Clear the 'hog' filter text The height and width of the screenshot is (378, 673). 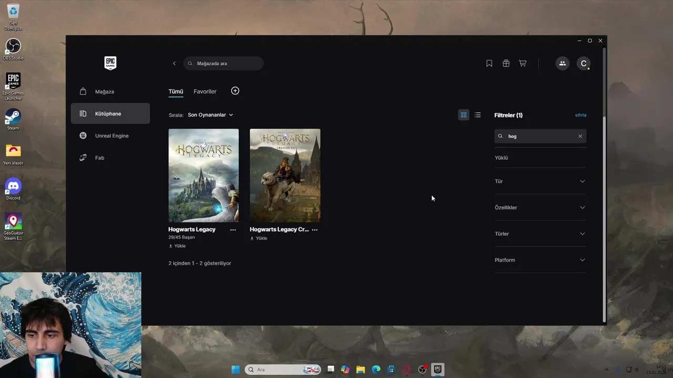click(x=580, y=136)
